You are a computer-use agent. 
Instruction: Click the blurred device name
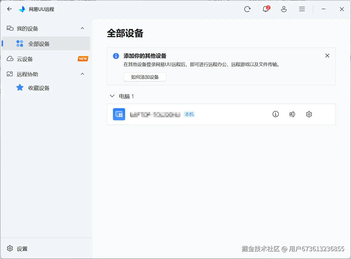[155, 115]
